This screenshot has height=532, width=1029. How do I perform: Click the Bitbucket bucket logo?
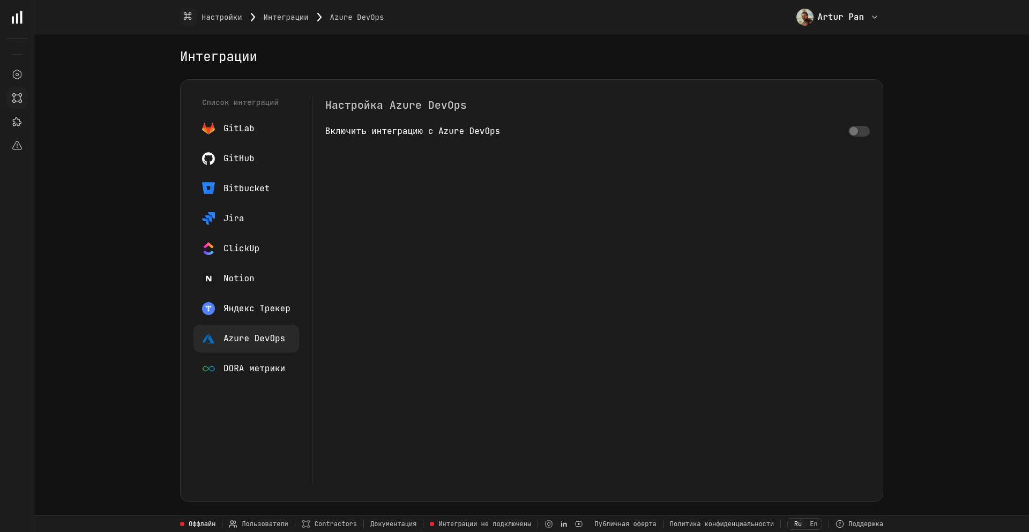(x=208, y=189)
